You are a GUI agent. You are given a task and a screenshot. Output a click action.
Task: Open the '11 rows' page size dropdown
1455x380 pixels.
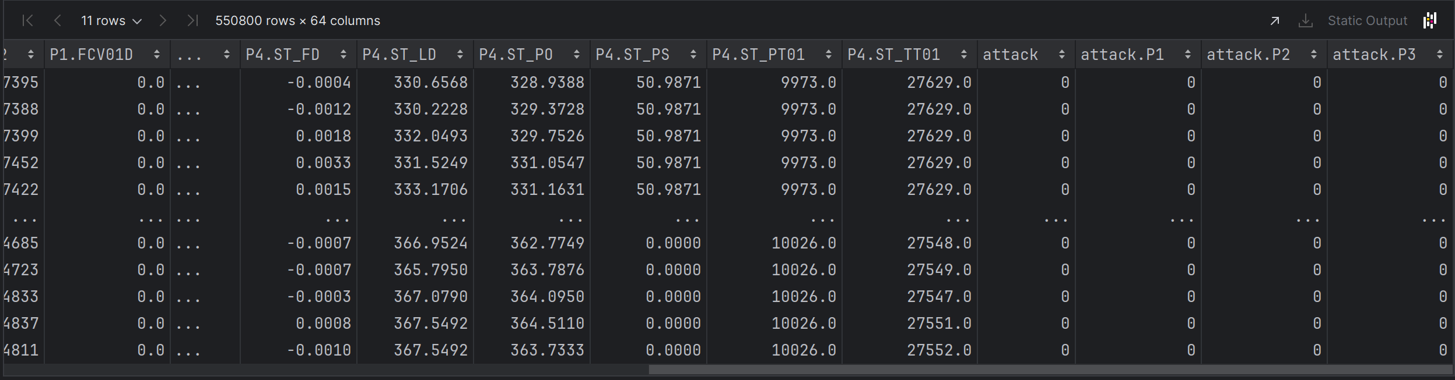click(111, 21)
